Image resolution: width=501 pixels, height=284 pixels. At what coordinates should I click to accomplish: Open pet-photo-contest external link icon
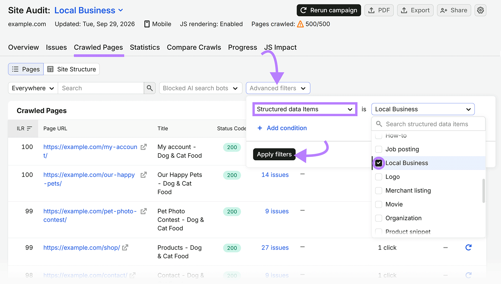click(x=144, y=211)
